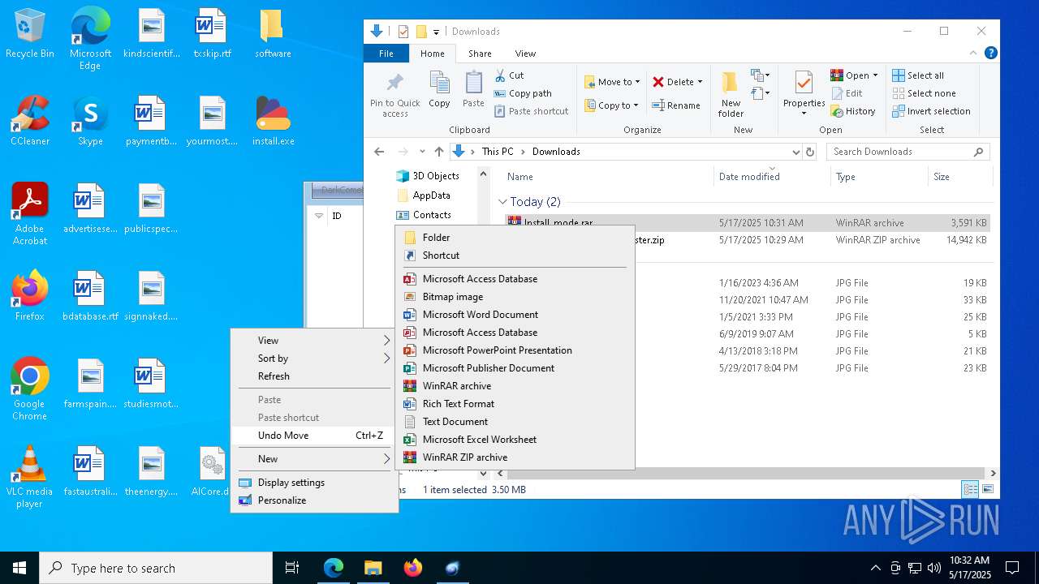This screenshot has width=1039, height=584.
Task: Switch to large icons view in status bar
Action: (x=988, y=489)
